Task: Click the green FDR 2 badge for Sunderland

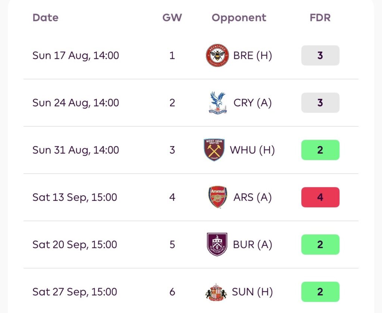Action: click(320, 292)
